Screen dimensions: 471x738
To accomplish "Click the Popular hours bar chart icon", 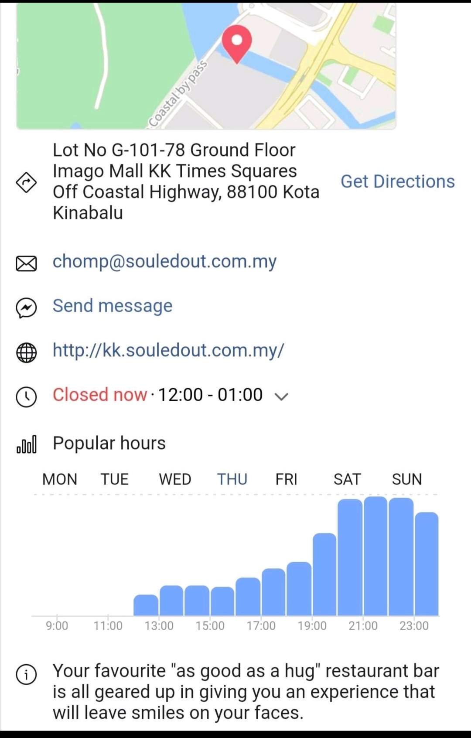I will click(26, 444).
